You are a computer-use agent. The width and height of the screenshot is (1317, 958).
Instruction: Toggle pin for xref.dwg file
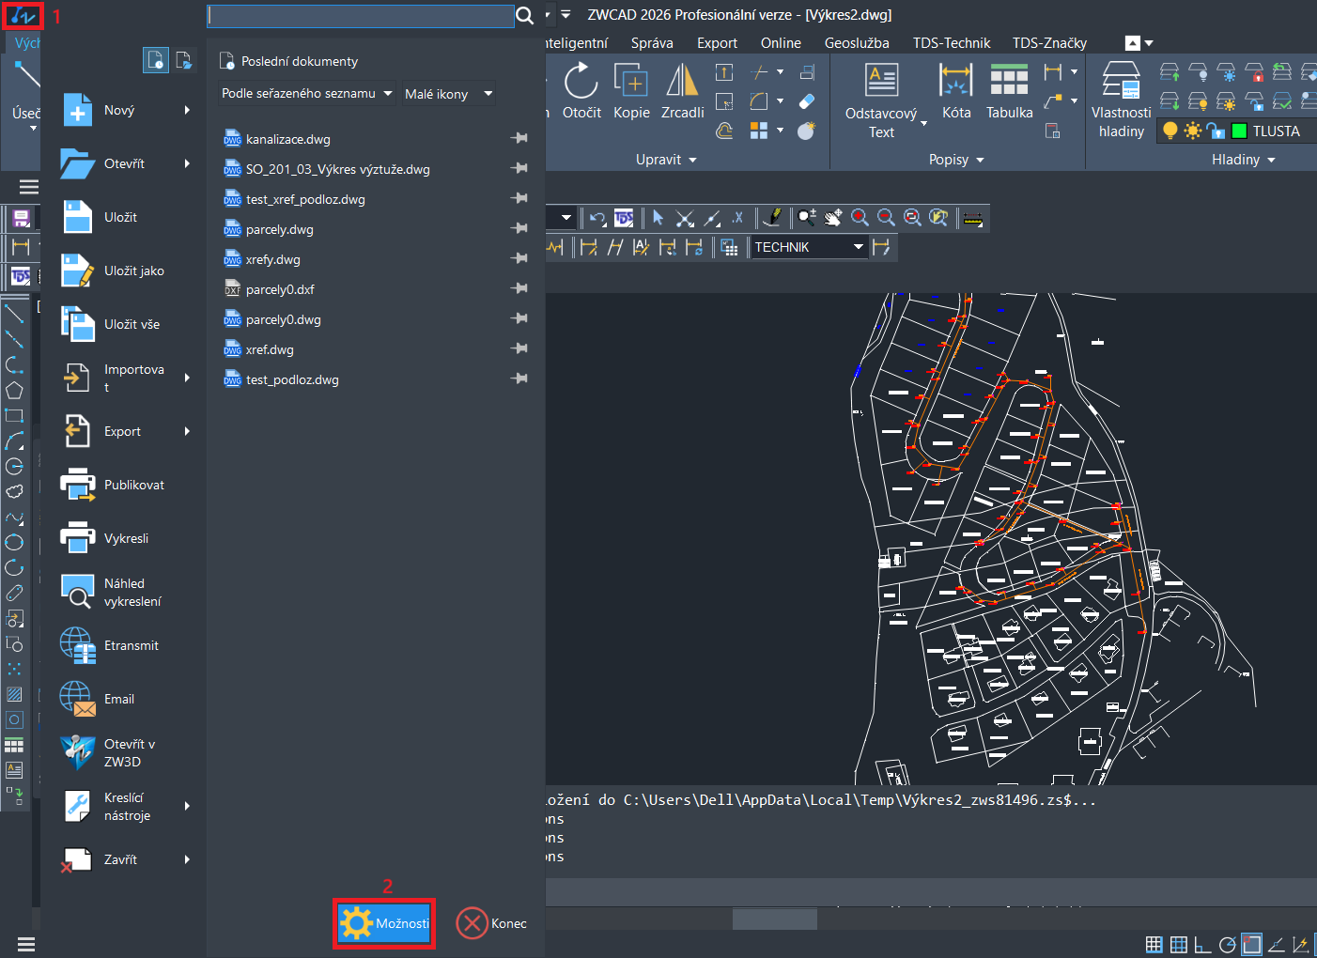click(519, 348)
